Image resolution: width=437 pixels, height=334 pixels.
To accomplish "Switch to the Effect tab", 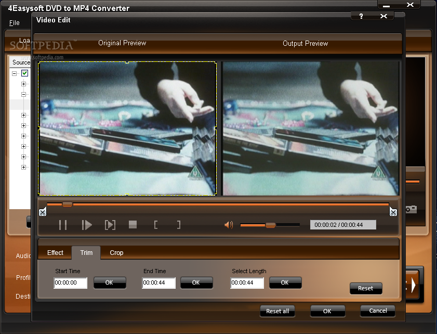I will point(55,252).
